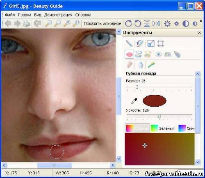Select the powder compact tool icon

click(x=139, y=55)
